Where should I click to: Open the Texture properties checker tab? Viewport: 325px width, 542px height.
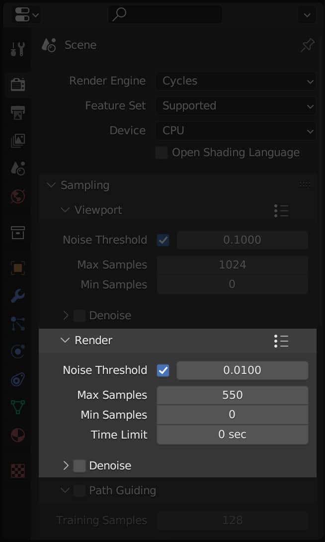[x=18, y=470]
